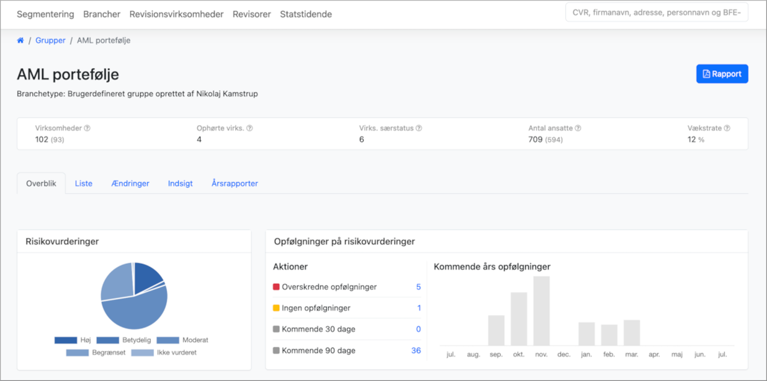The height and width of the screenshot is (381, 767).
Task: Open the Liste tab
Action: pyautogui.click(x=84, y=183)
